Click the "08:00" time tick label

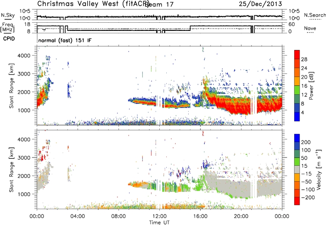point(119,216)
